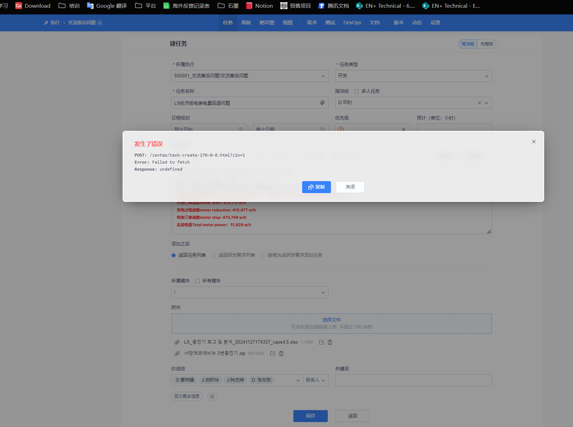Screen dimensions: 573x427
Task: Clear the priority selection
Action: (404, 129)
